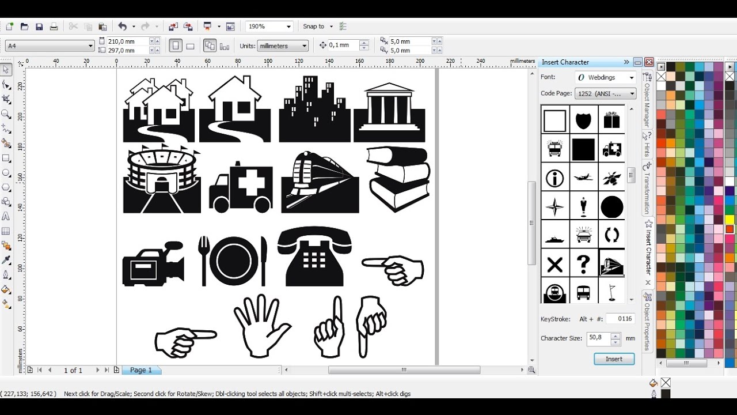Paste from clipboard icon
The image size is (737, 415).
pyautogui.click(x=102, y=27)
